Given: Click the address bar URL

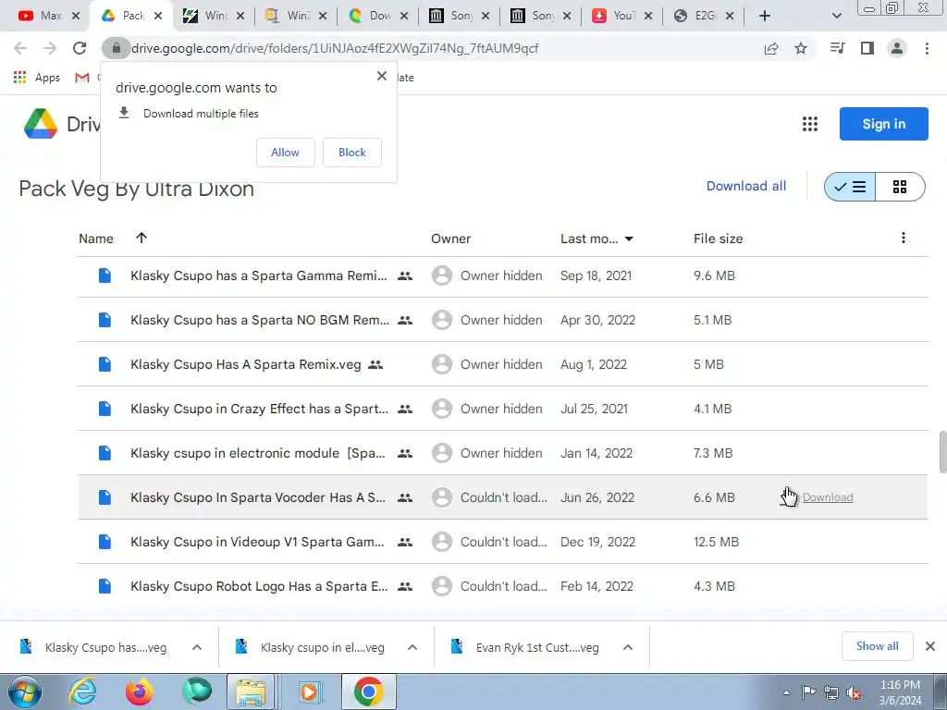Looking at the screenshot, I should coord(335,48).
